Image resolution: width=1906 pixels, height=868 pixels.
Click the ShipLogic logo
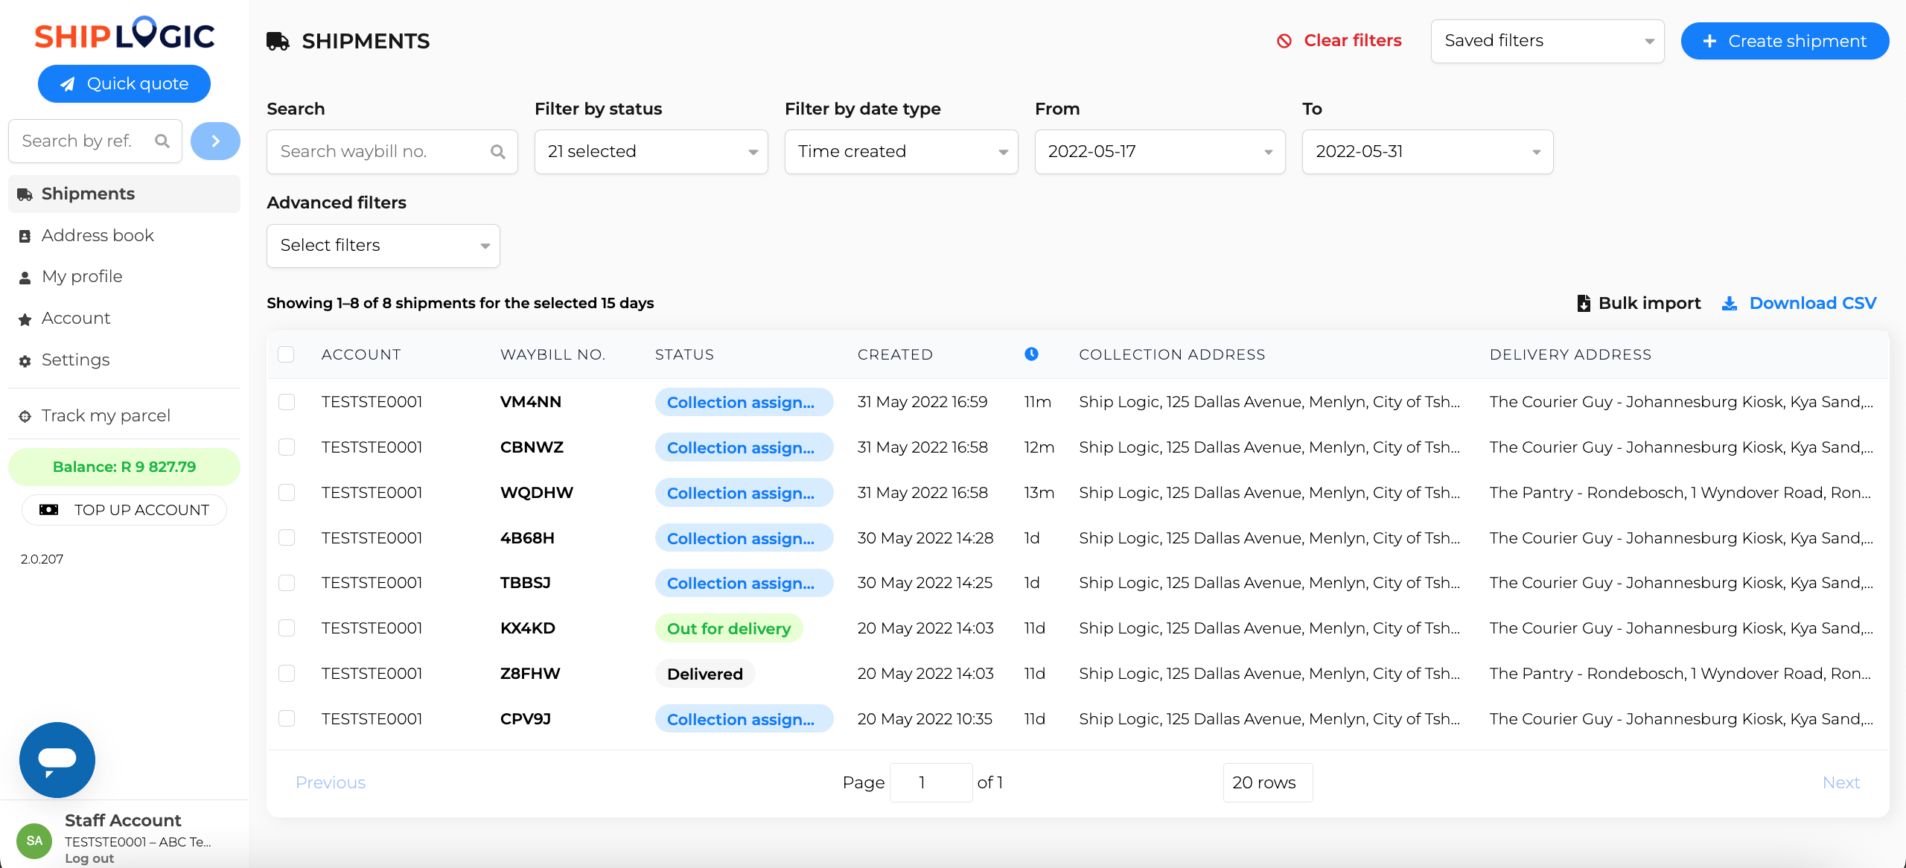point(124,34)
